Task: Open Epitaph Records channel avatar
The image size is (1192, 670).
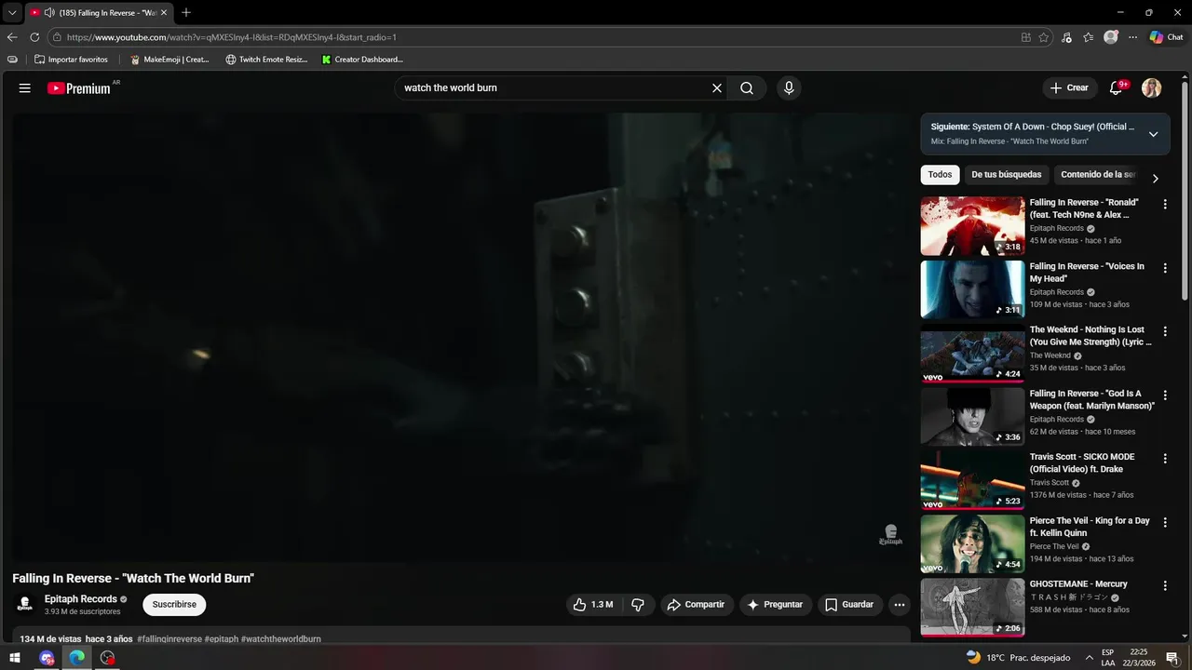Action: point(25,604)
